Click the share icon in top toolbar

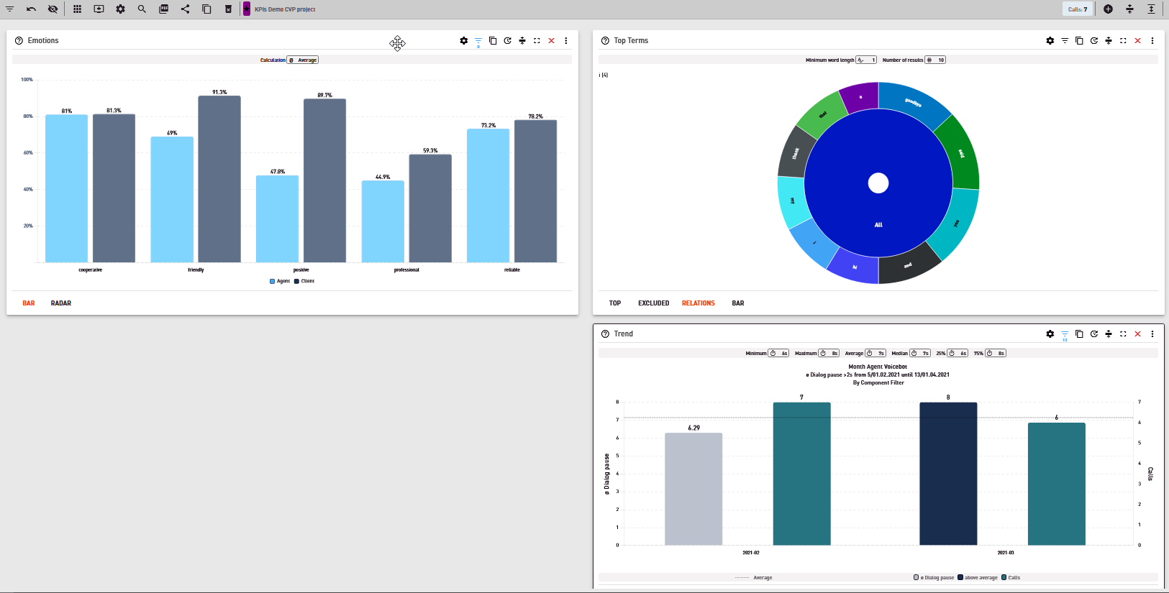(185, 9)
